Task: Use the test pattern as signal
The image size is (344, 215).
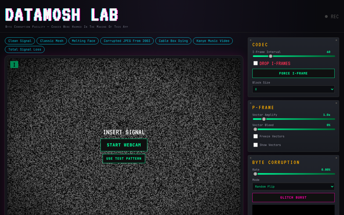Action: click(x=124, y=159)
